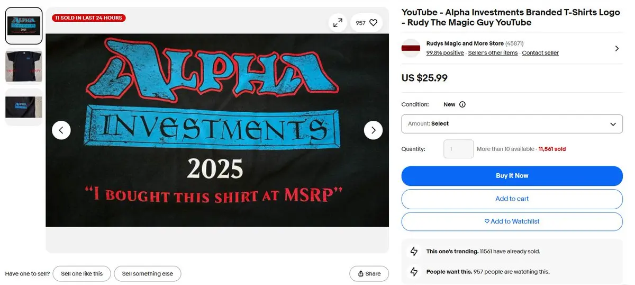
Task: Click the Rudys Magic store logo
Action: click(x=411, y=48)
